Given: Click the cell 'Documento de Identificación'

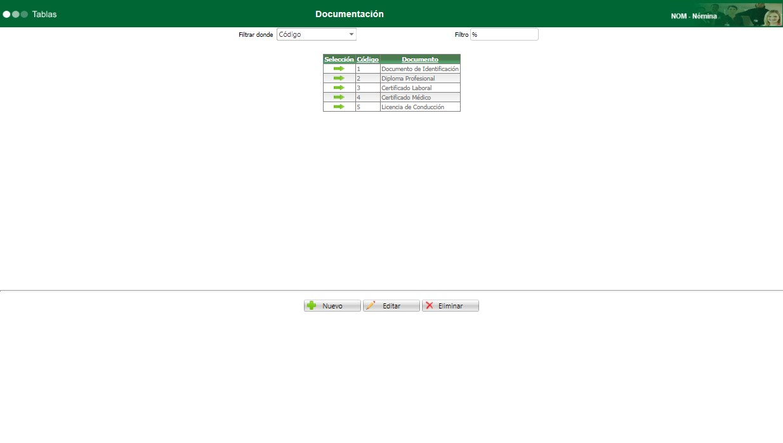Looking at the screenshot, I should coord(420,69).
